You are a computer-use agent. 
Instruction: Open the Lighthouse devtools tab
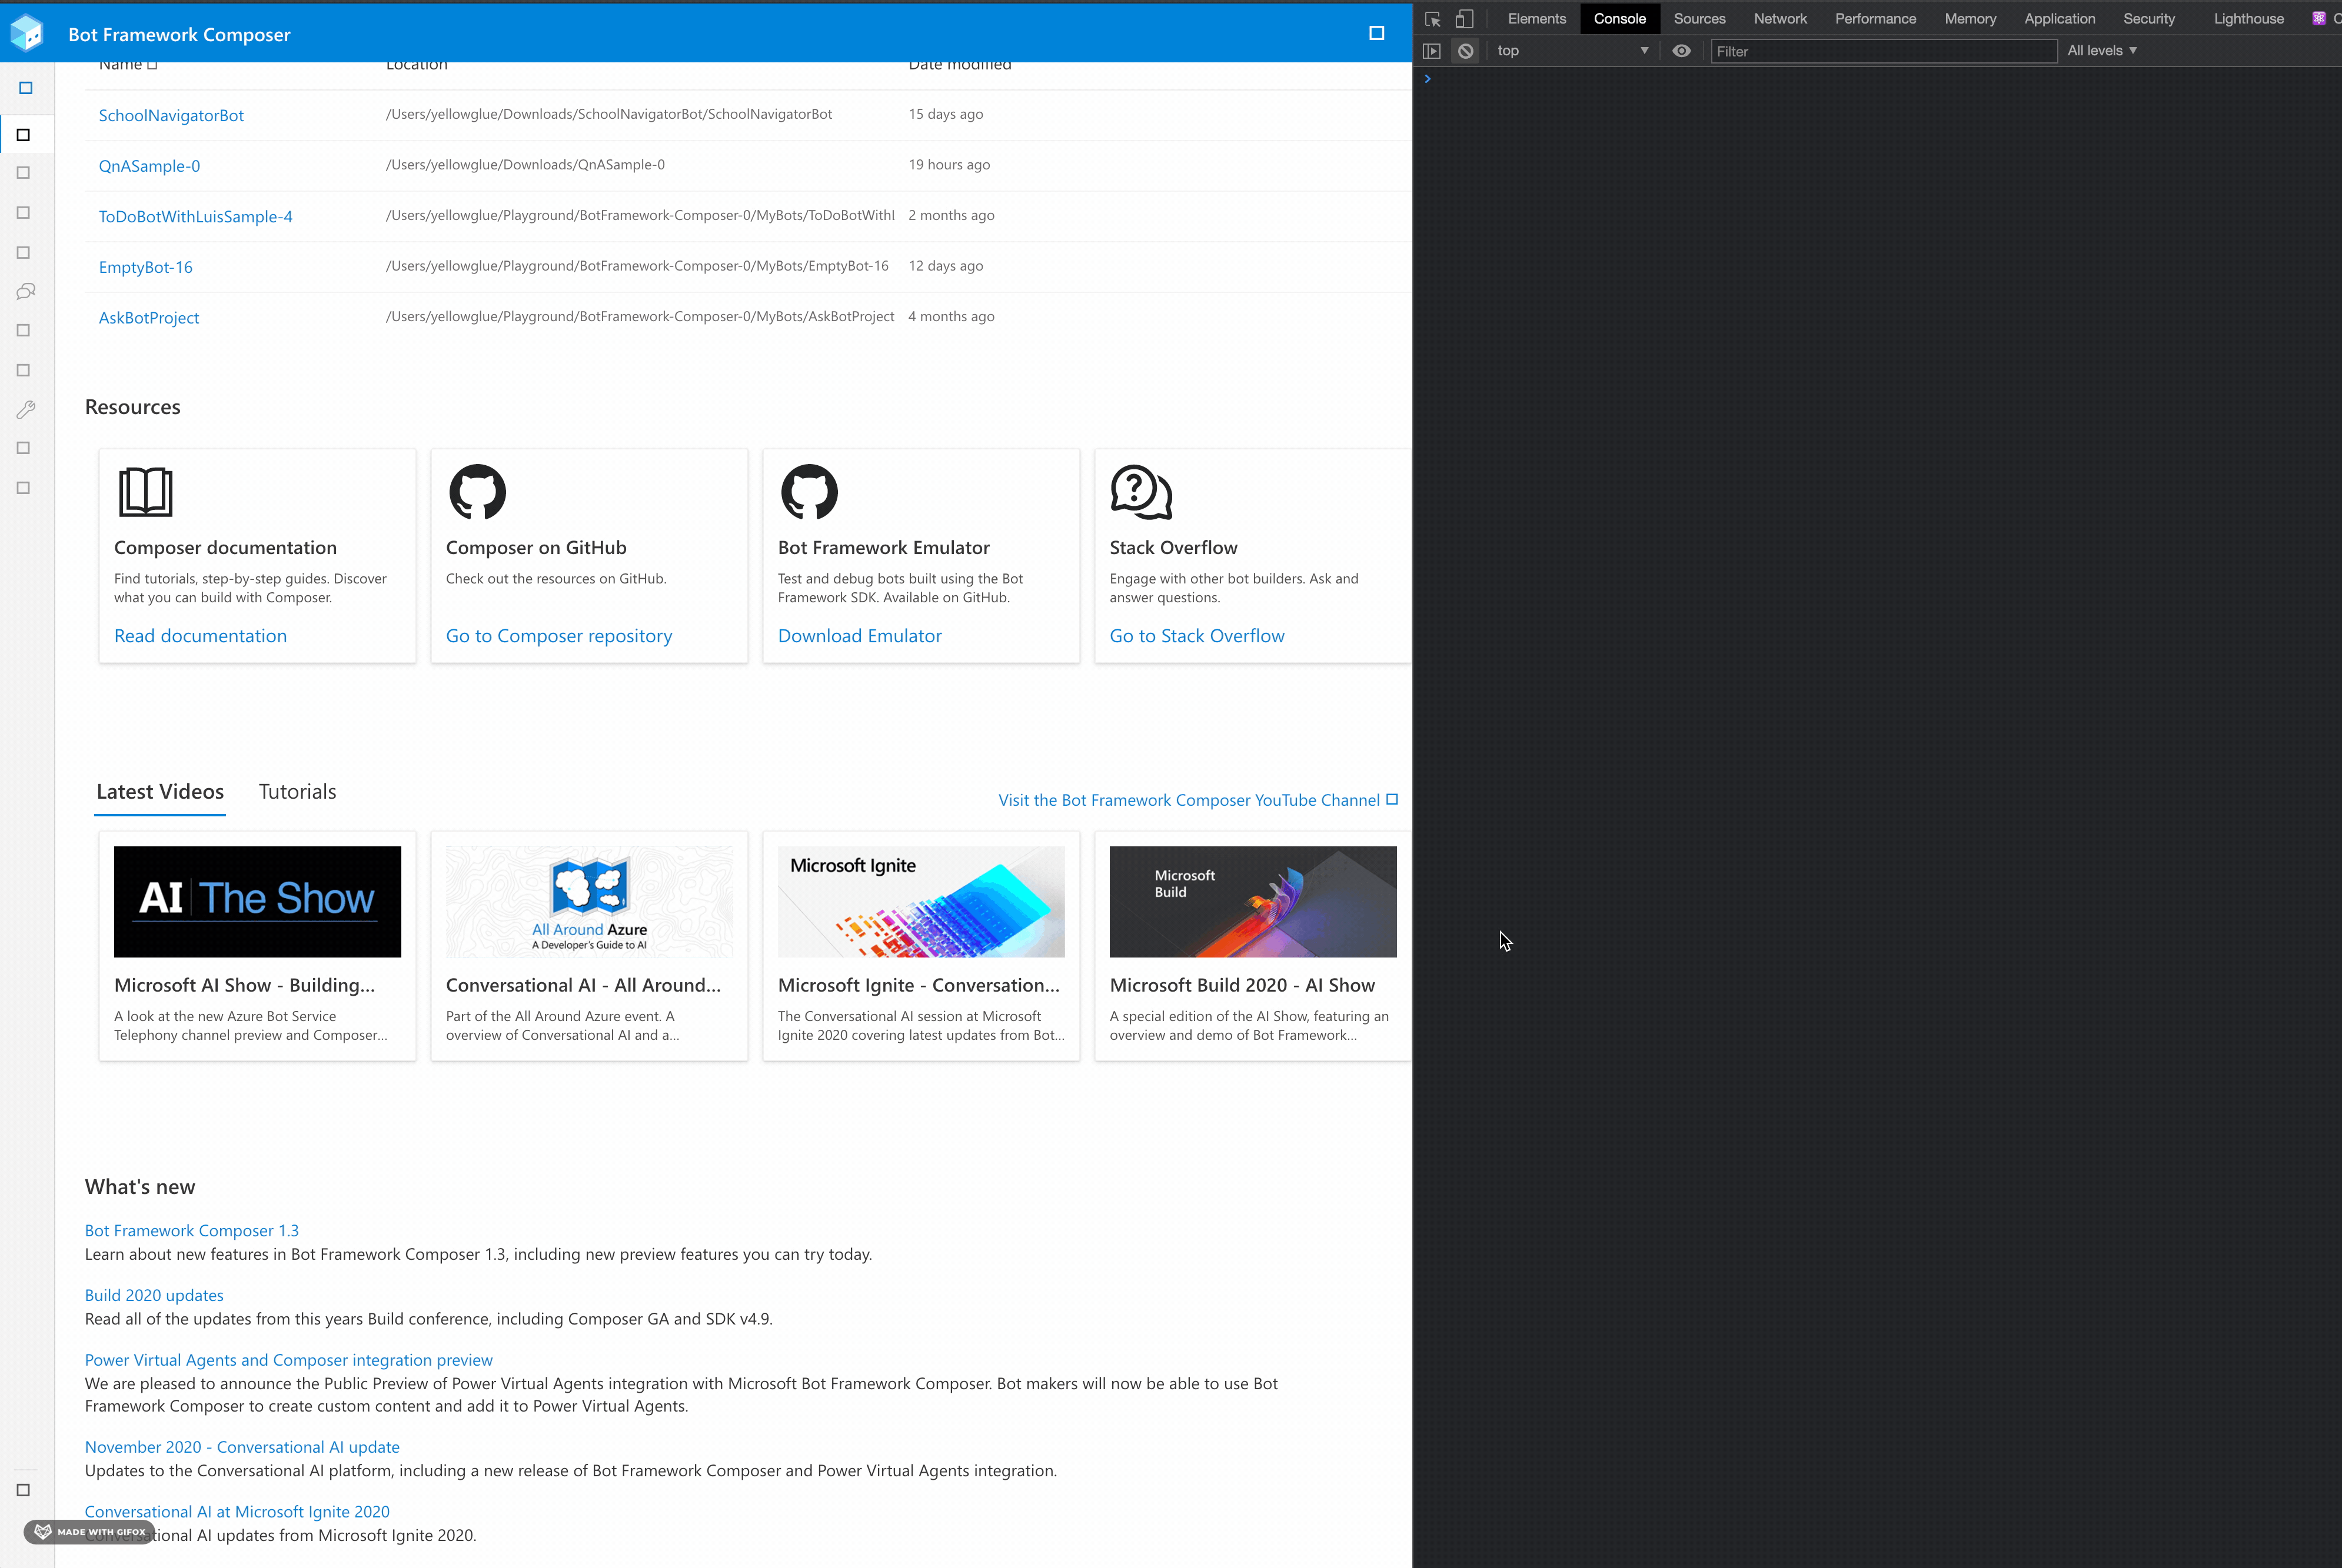pos(2248,19)
